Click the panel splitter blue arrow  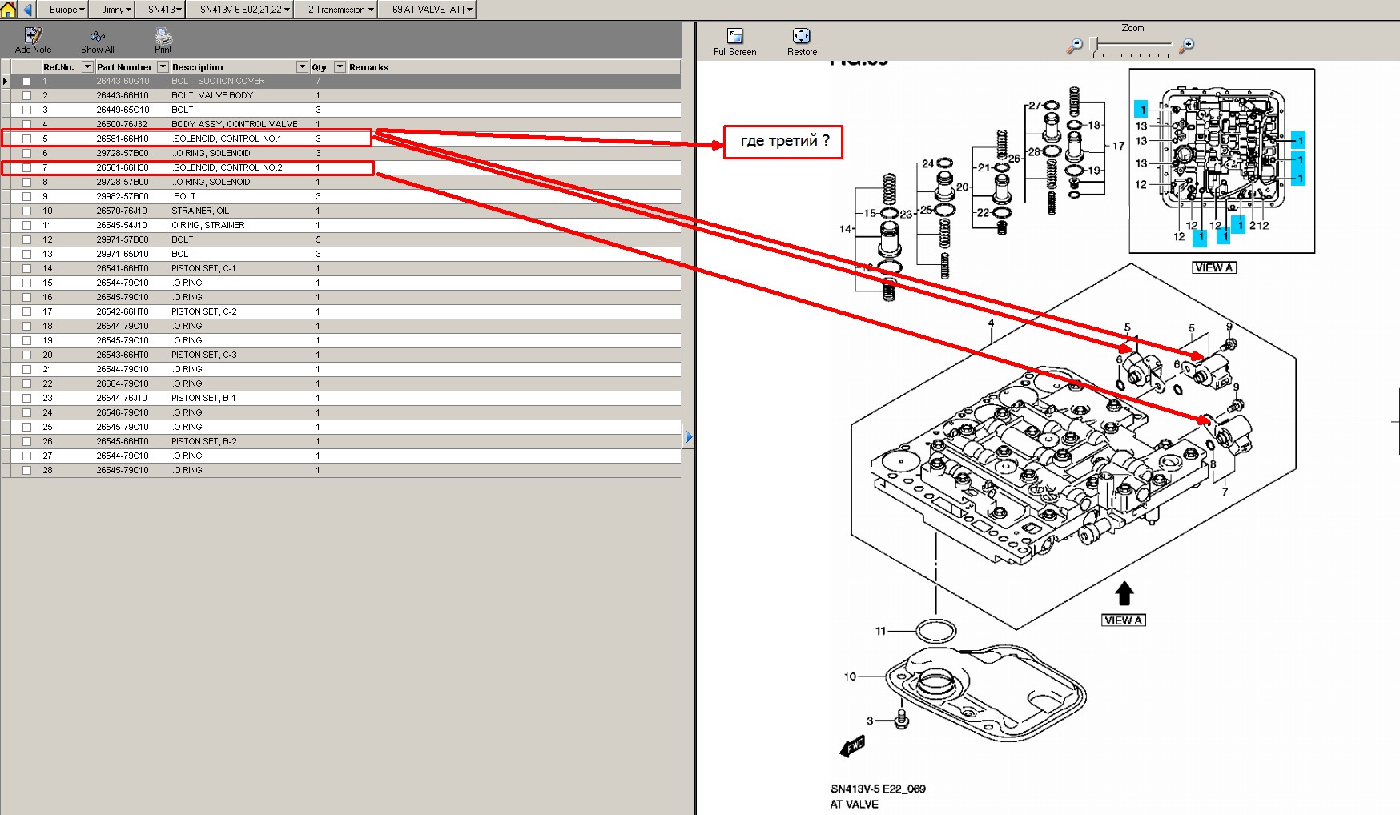[689, 437]
